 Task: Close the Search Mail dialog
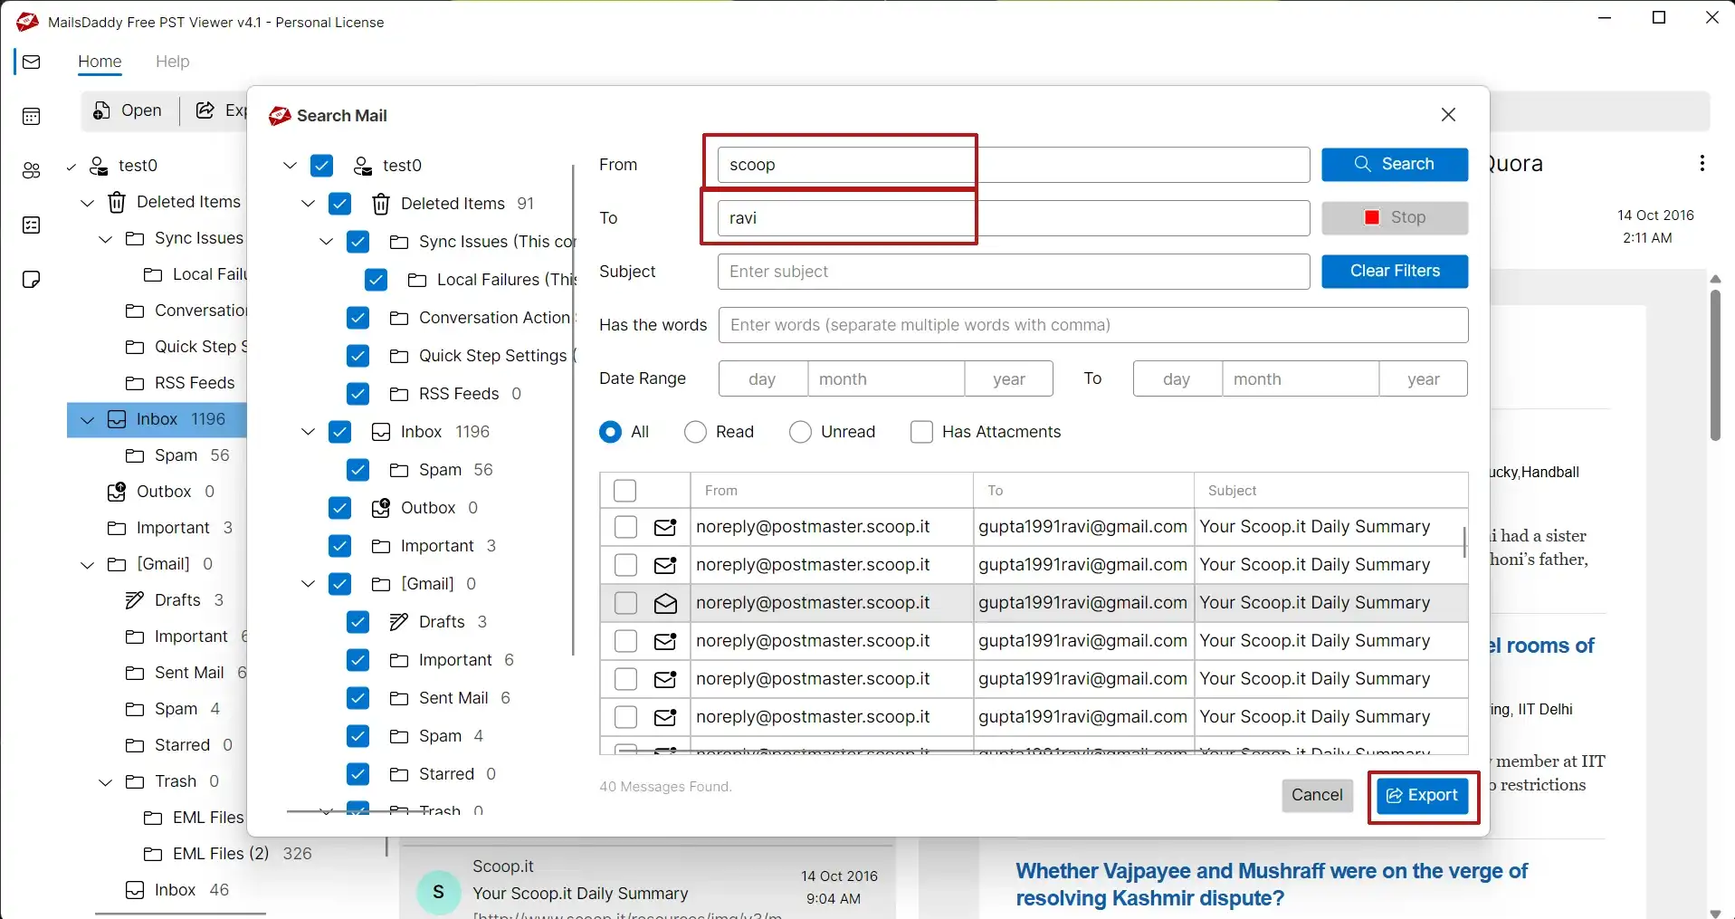pos(1448,115)
